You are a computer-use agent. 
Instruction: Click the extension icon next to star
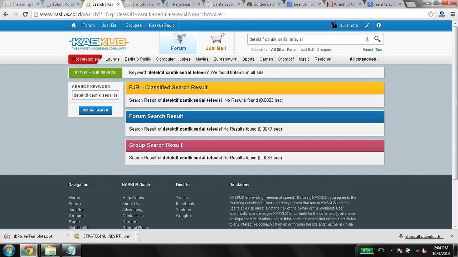[x=442, y=14]
